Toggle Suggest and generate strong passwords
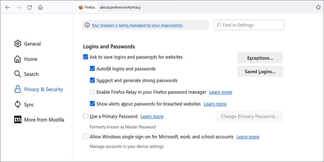 tap(92, 80)
